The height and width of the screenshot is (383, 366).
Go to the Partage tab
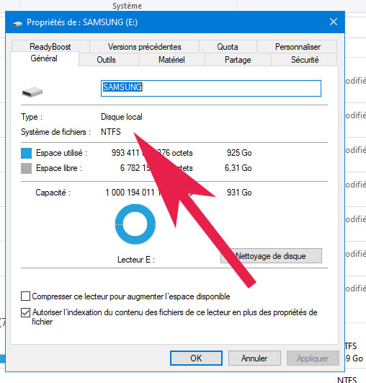click(x=238, y=60)
